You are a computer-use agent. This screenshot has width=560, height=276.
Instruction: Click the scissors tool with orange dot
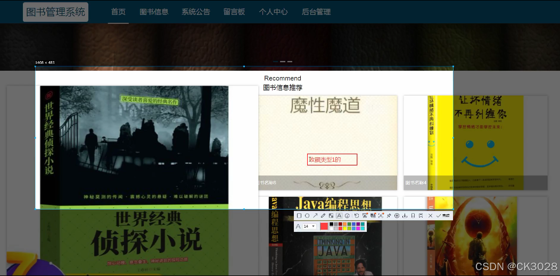(x=365, y=215)
